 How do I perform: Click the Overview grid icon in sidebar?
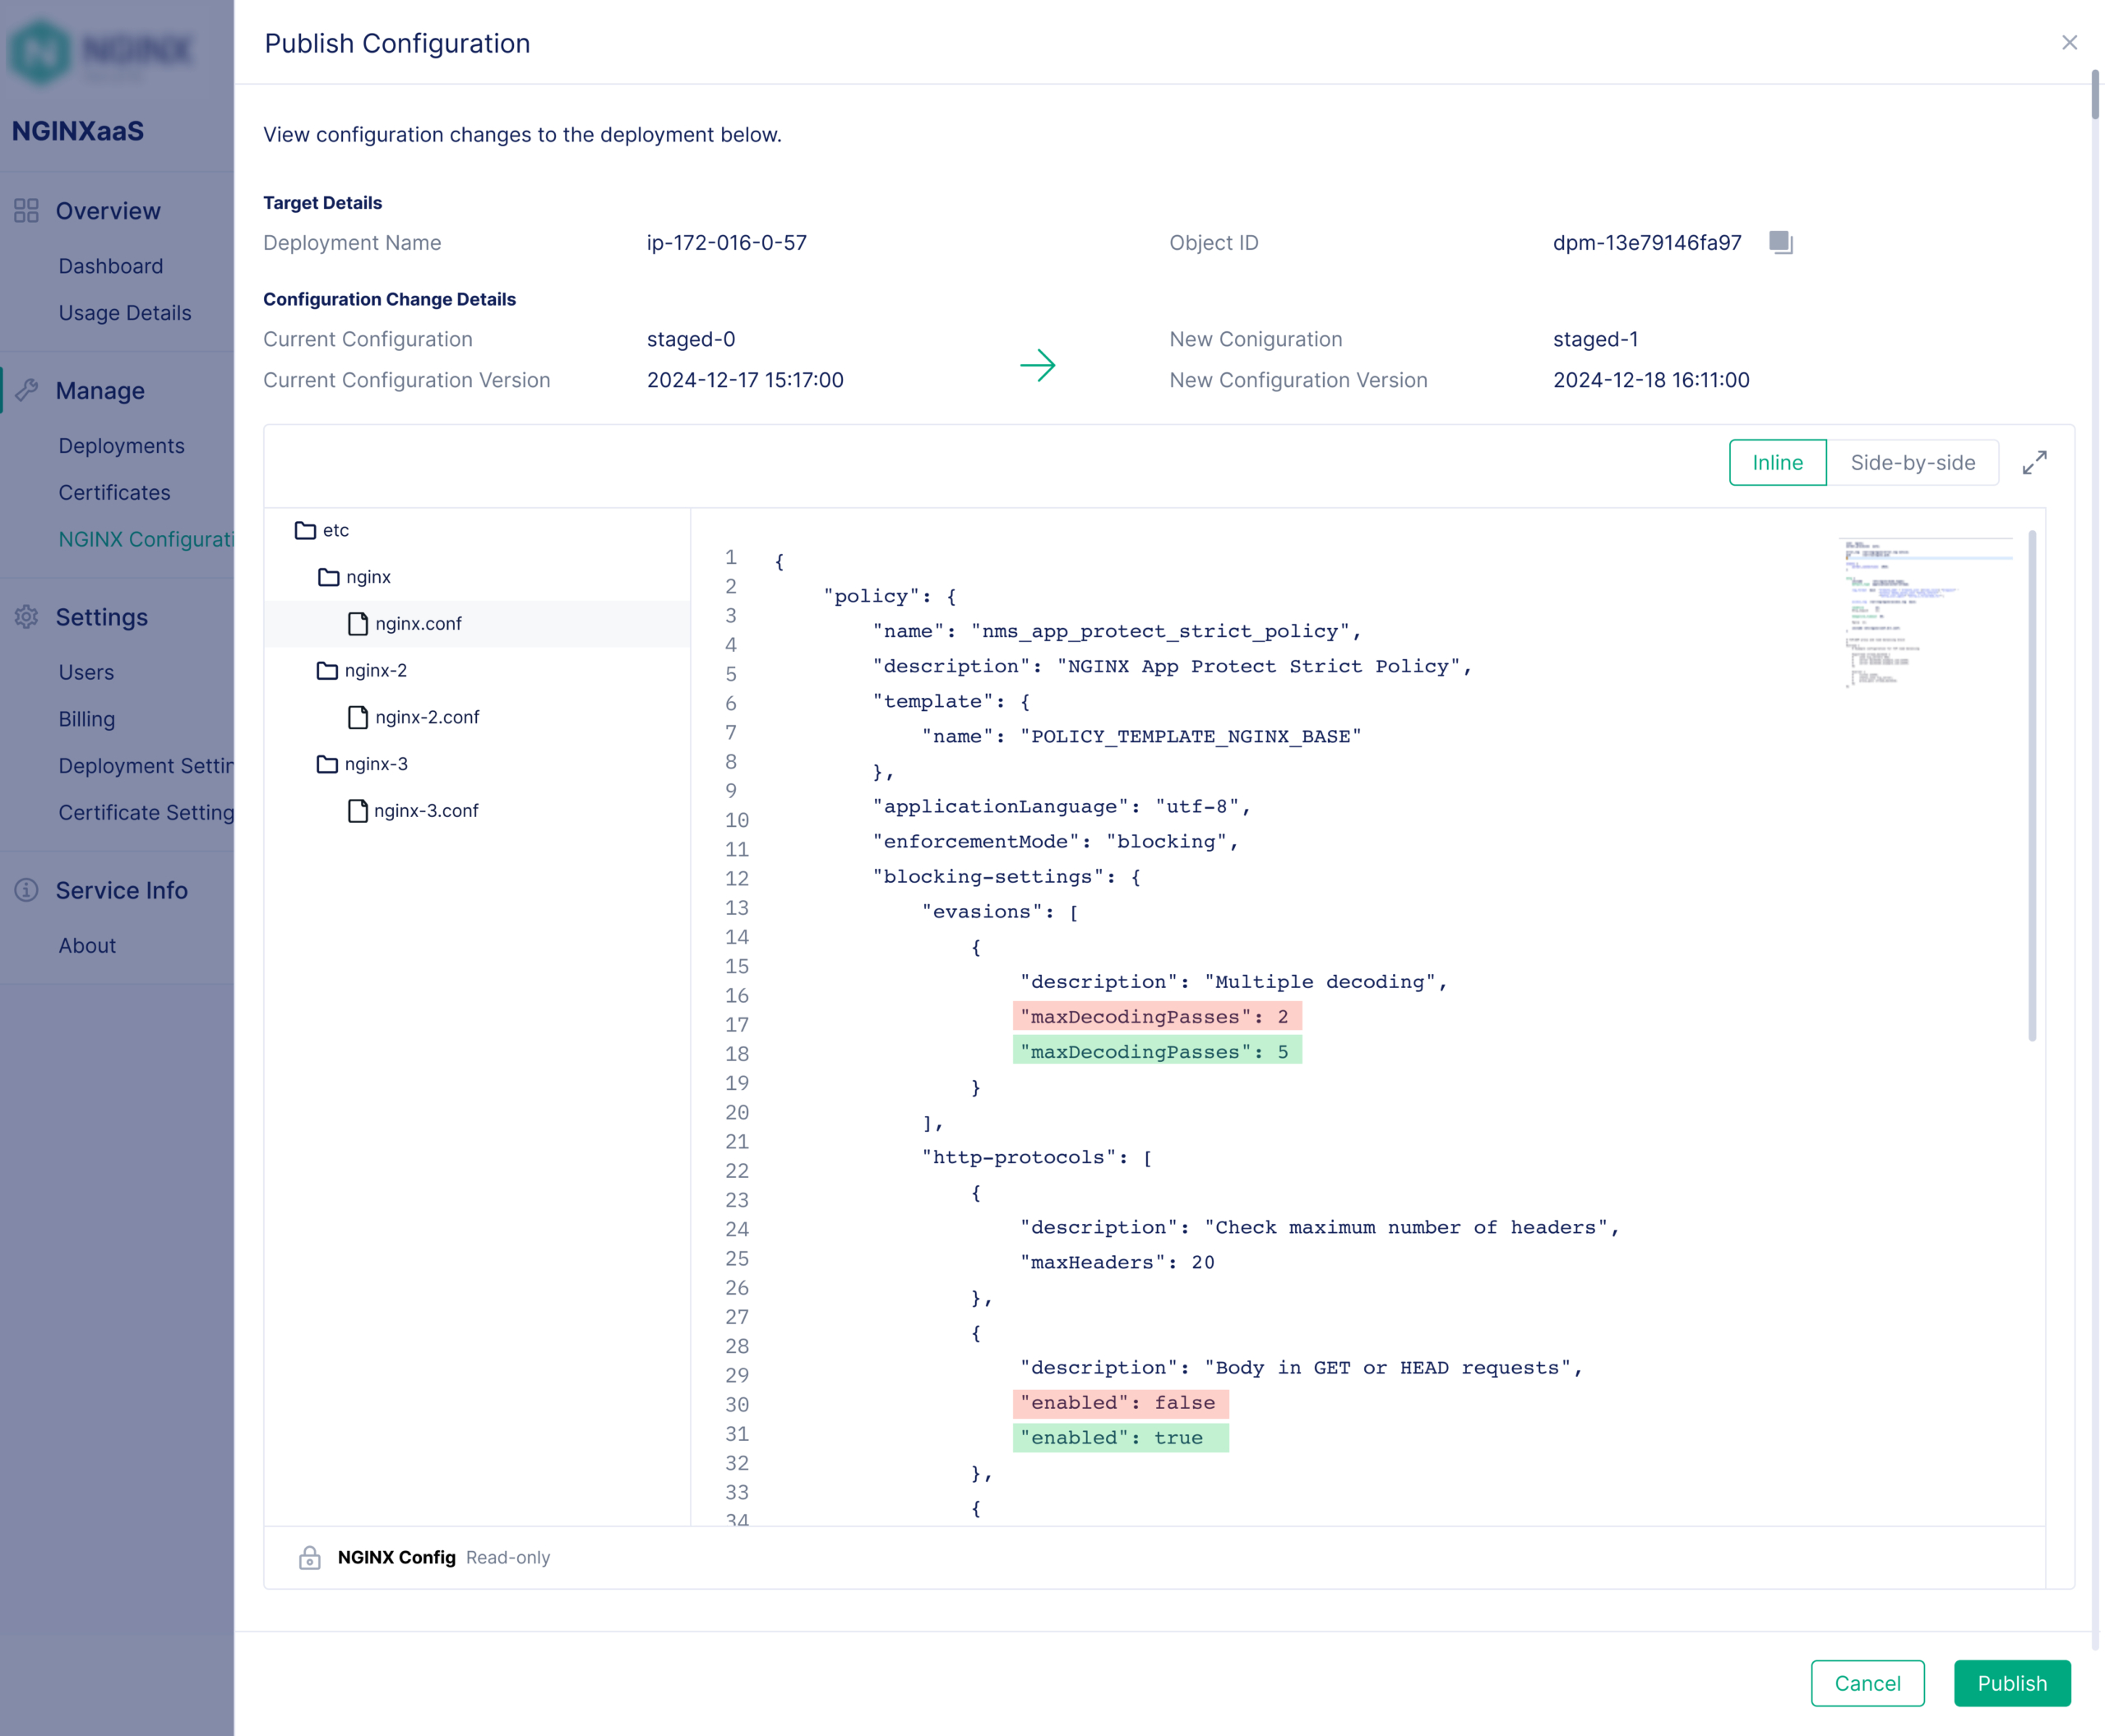pyautogui.click(x=27, y=211)
